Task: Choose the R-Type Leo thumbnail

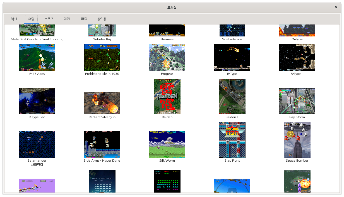Action: click(37, 101)
